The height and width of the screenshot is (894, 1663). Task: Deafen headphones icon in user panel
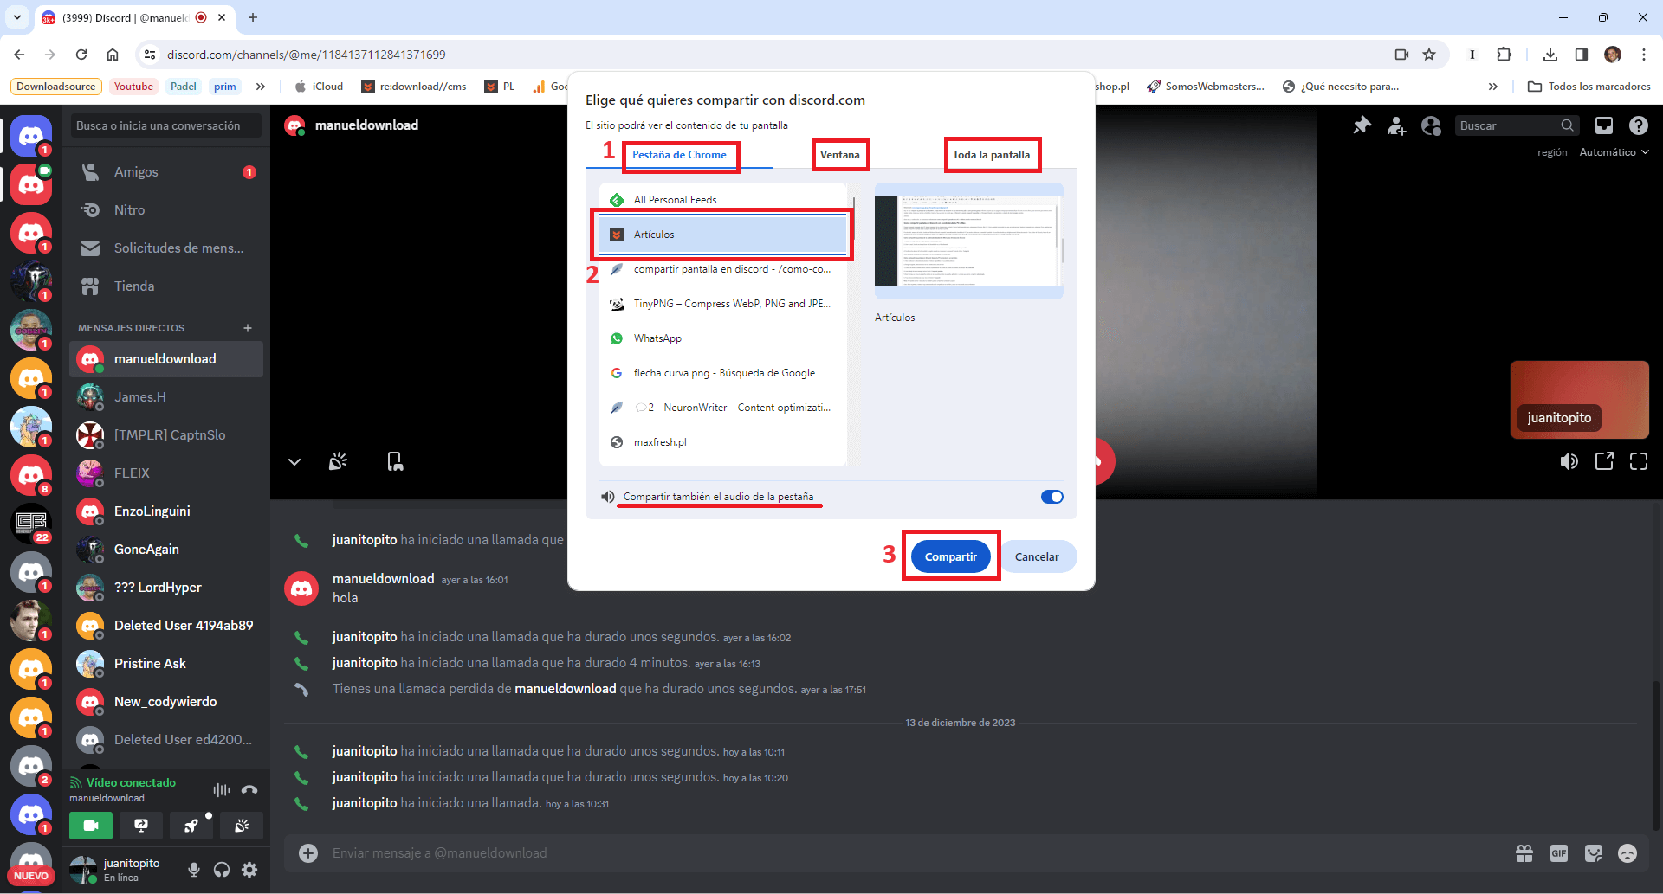[x=222, y=870]
